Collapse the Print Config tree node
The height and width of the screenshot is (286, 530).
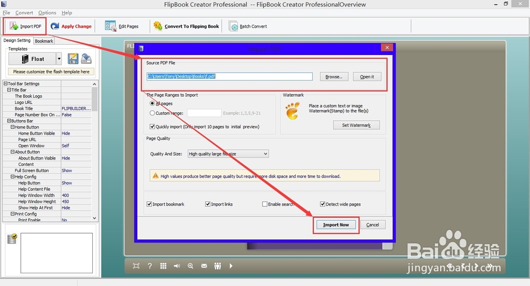click(x=13, y=214)
